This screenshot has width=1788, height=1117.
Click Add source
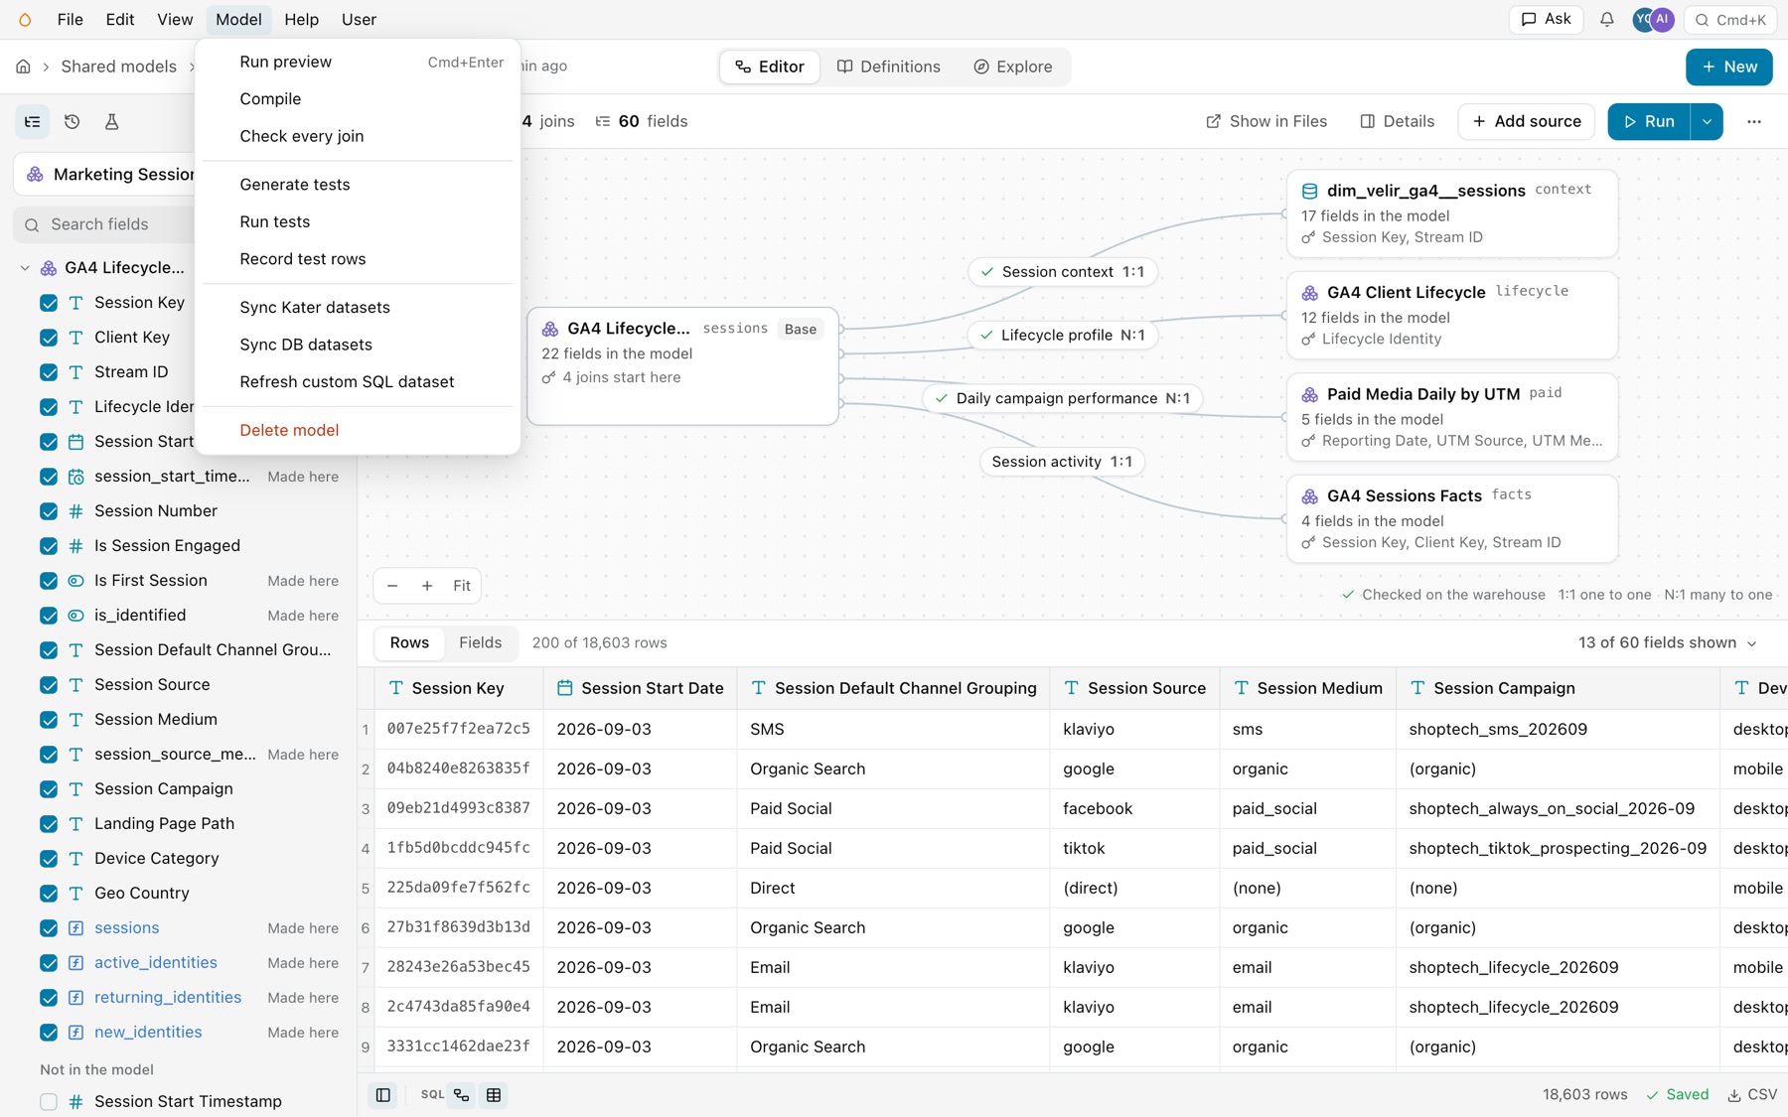(x=1526, y=121)
